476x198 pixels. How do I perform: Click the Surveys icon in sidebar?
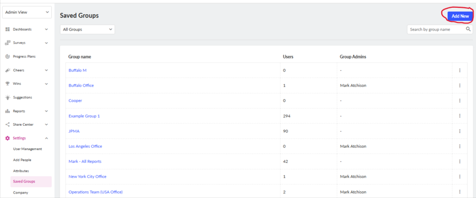tap(8, 43)
